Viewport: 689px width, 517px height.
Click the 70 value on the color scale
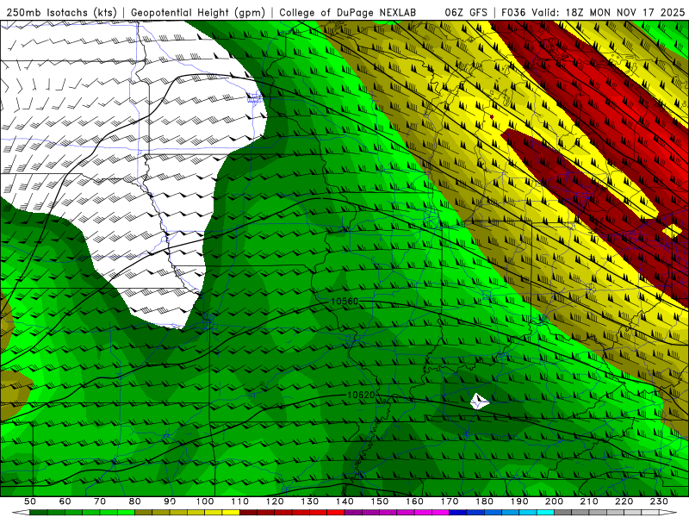pyautogui.click(x=100, y=501)
